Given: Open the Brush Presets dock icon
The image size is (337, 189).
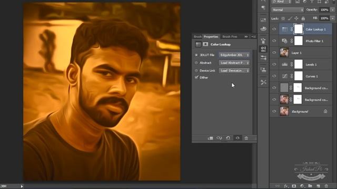Looking at the screenshot, I should pos(263,40).
